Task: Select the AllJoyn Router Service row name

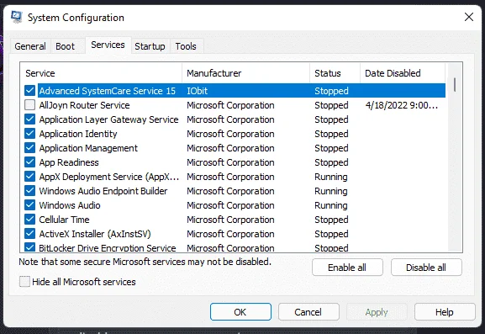Action: pyautogui.click(x=84, y=105)
